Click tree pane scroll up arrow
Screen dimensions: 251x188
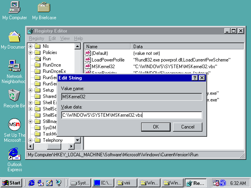[x=78, y=46]
